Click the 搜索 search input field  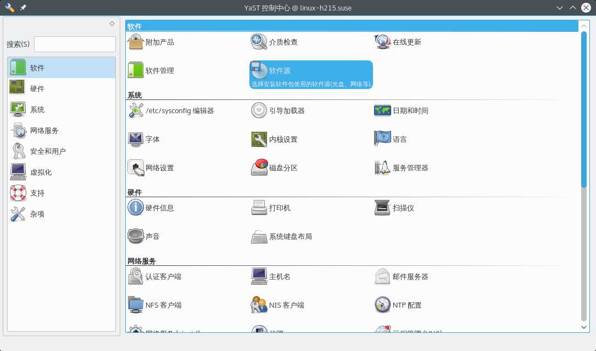pyautogui.click(x=75, y=44)
